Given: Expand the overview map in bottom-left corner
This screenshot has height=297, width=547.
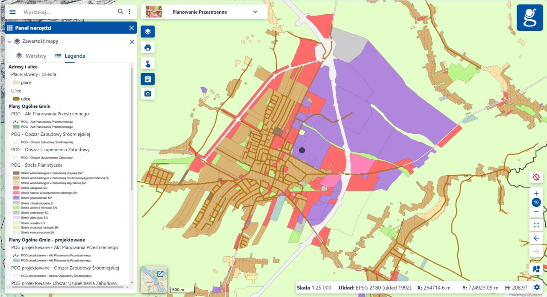Looking at the screenshot, I should click(160, 273).
